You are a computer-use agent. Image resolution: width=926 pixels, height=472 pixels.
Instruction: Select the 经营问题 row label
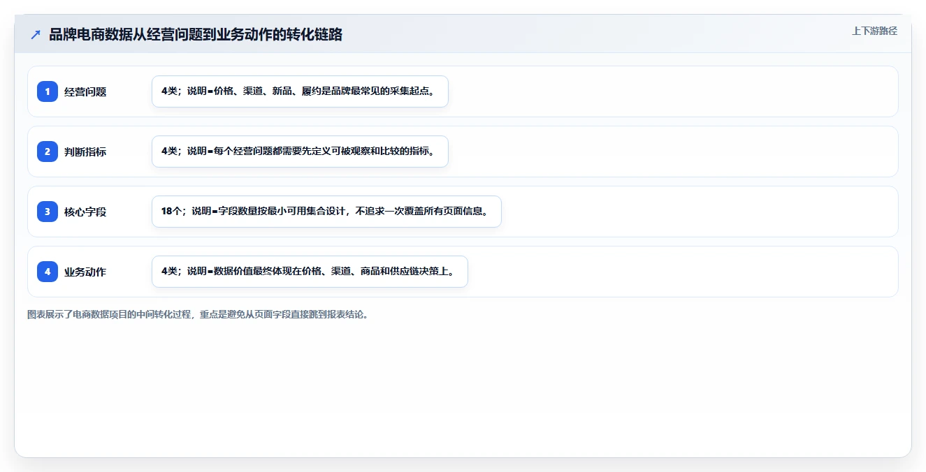pyautogui.click(x=85, y=91)
